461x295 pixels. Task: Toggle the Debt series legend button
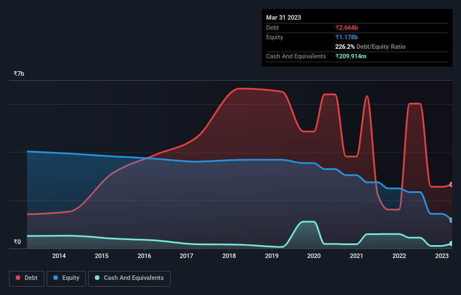[x=27, y=278]
